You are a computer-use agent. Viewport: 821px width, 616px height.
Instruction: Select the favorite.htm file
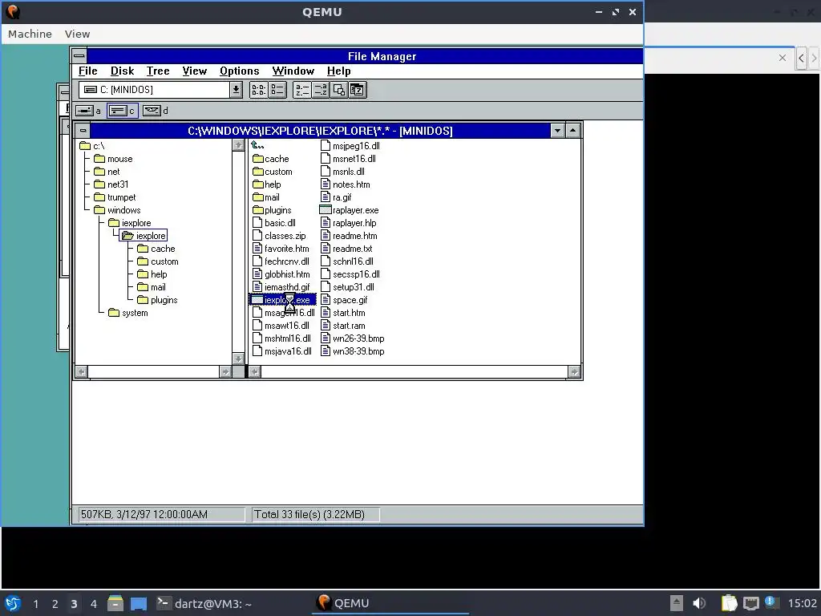click(281, 249)
